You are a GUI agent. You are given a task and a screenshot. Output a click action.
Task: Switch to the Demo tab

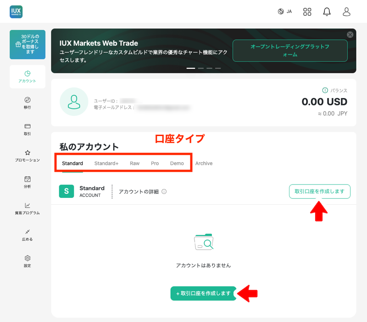177,164
